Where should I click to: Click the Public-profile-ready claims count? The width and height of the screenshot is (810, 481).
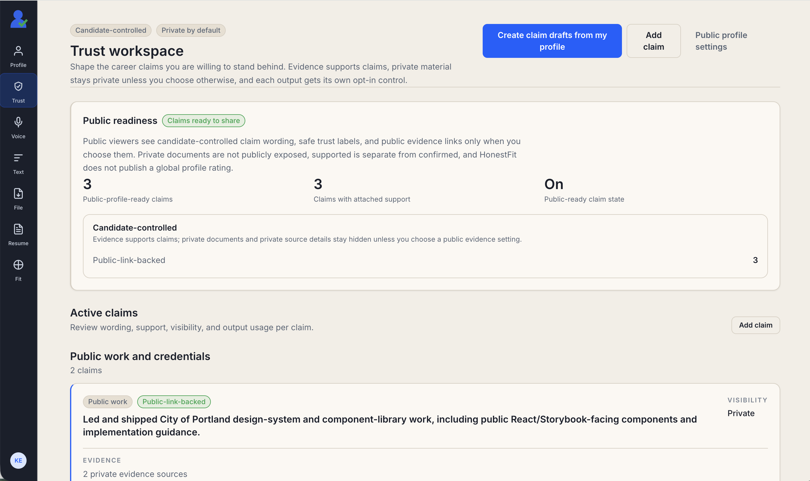pyautogui.click(x=87, y=184)
